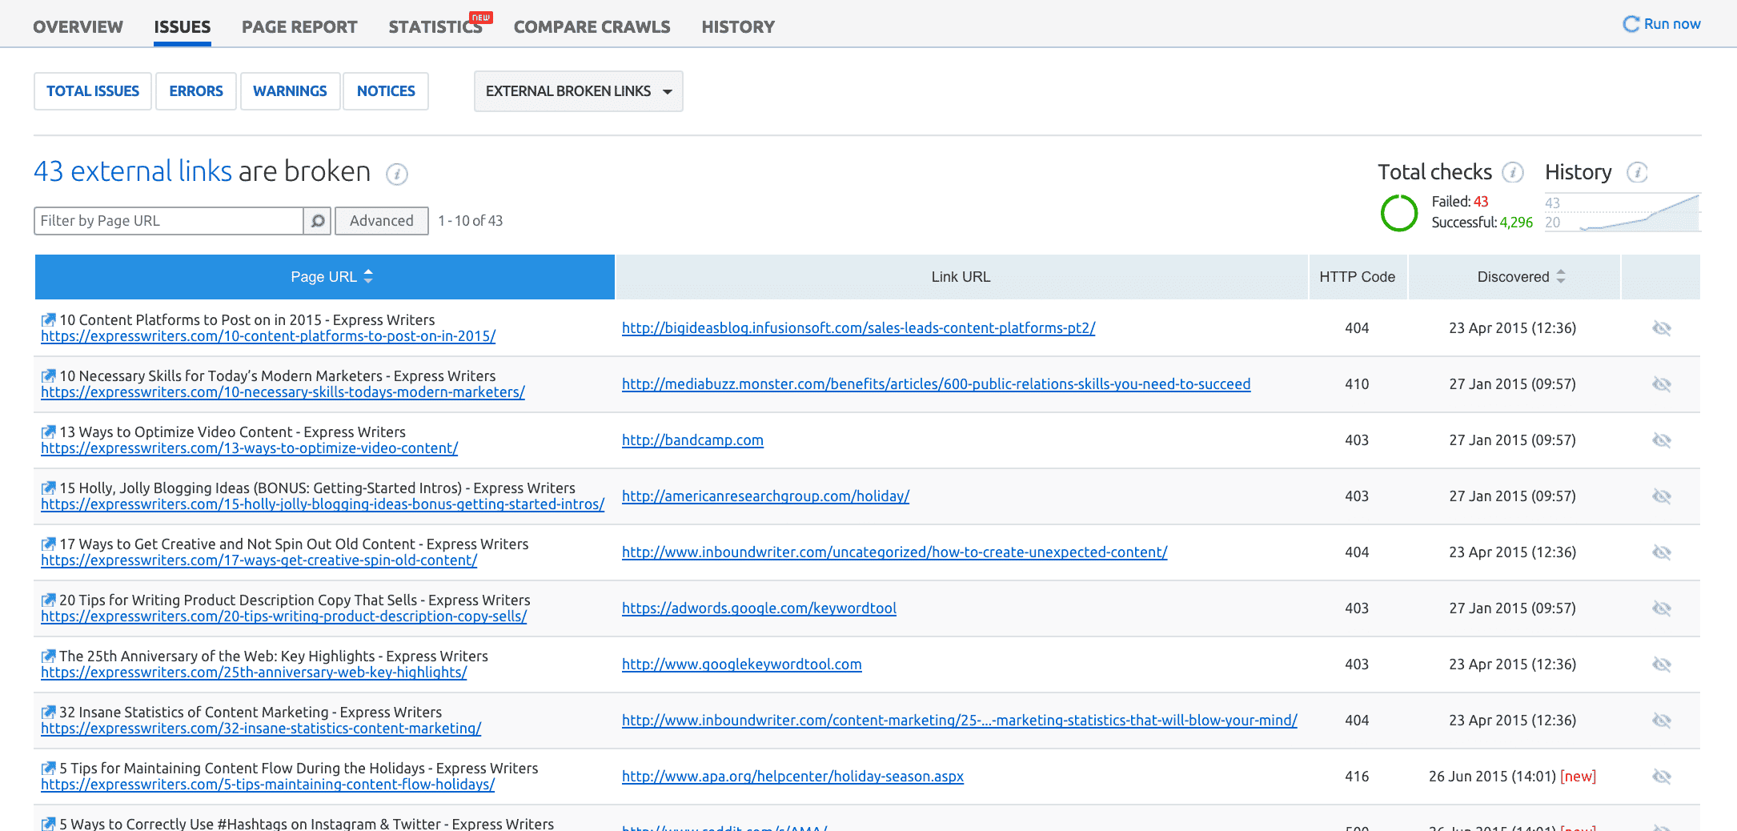
Task: Open the History tab
Action: coord(738,27)
